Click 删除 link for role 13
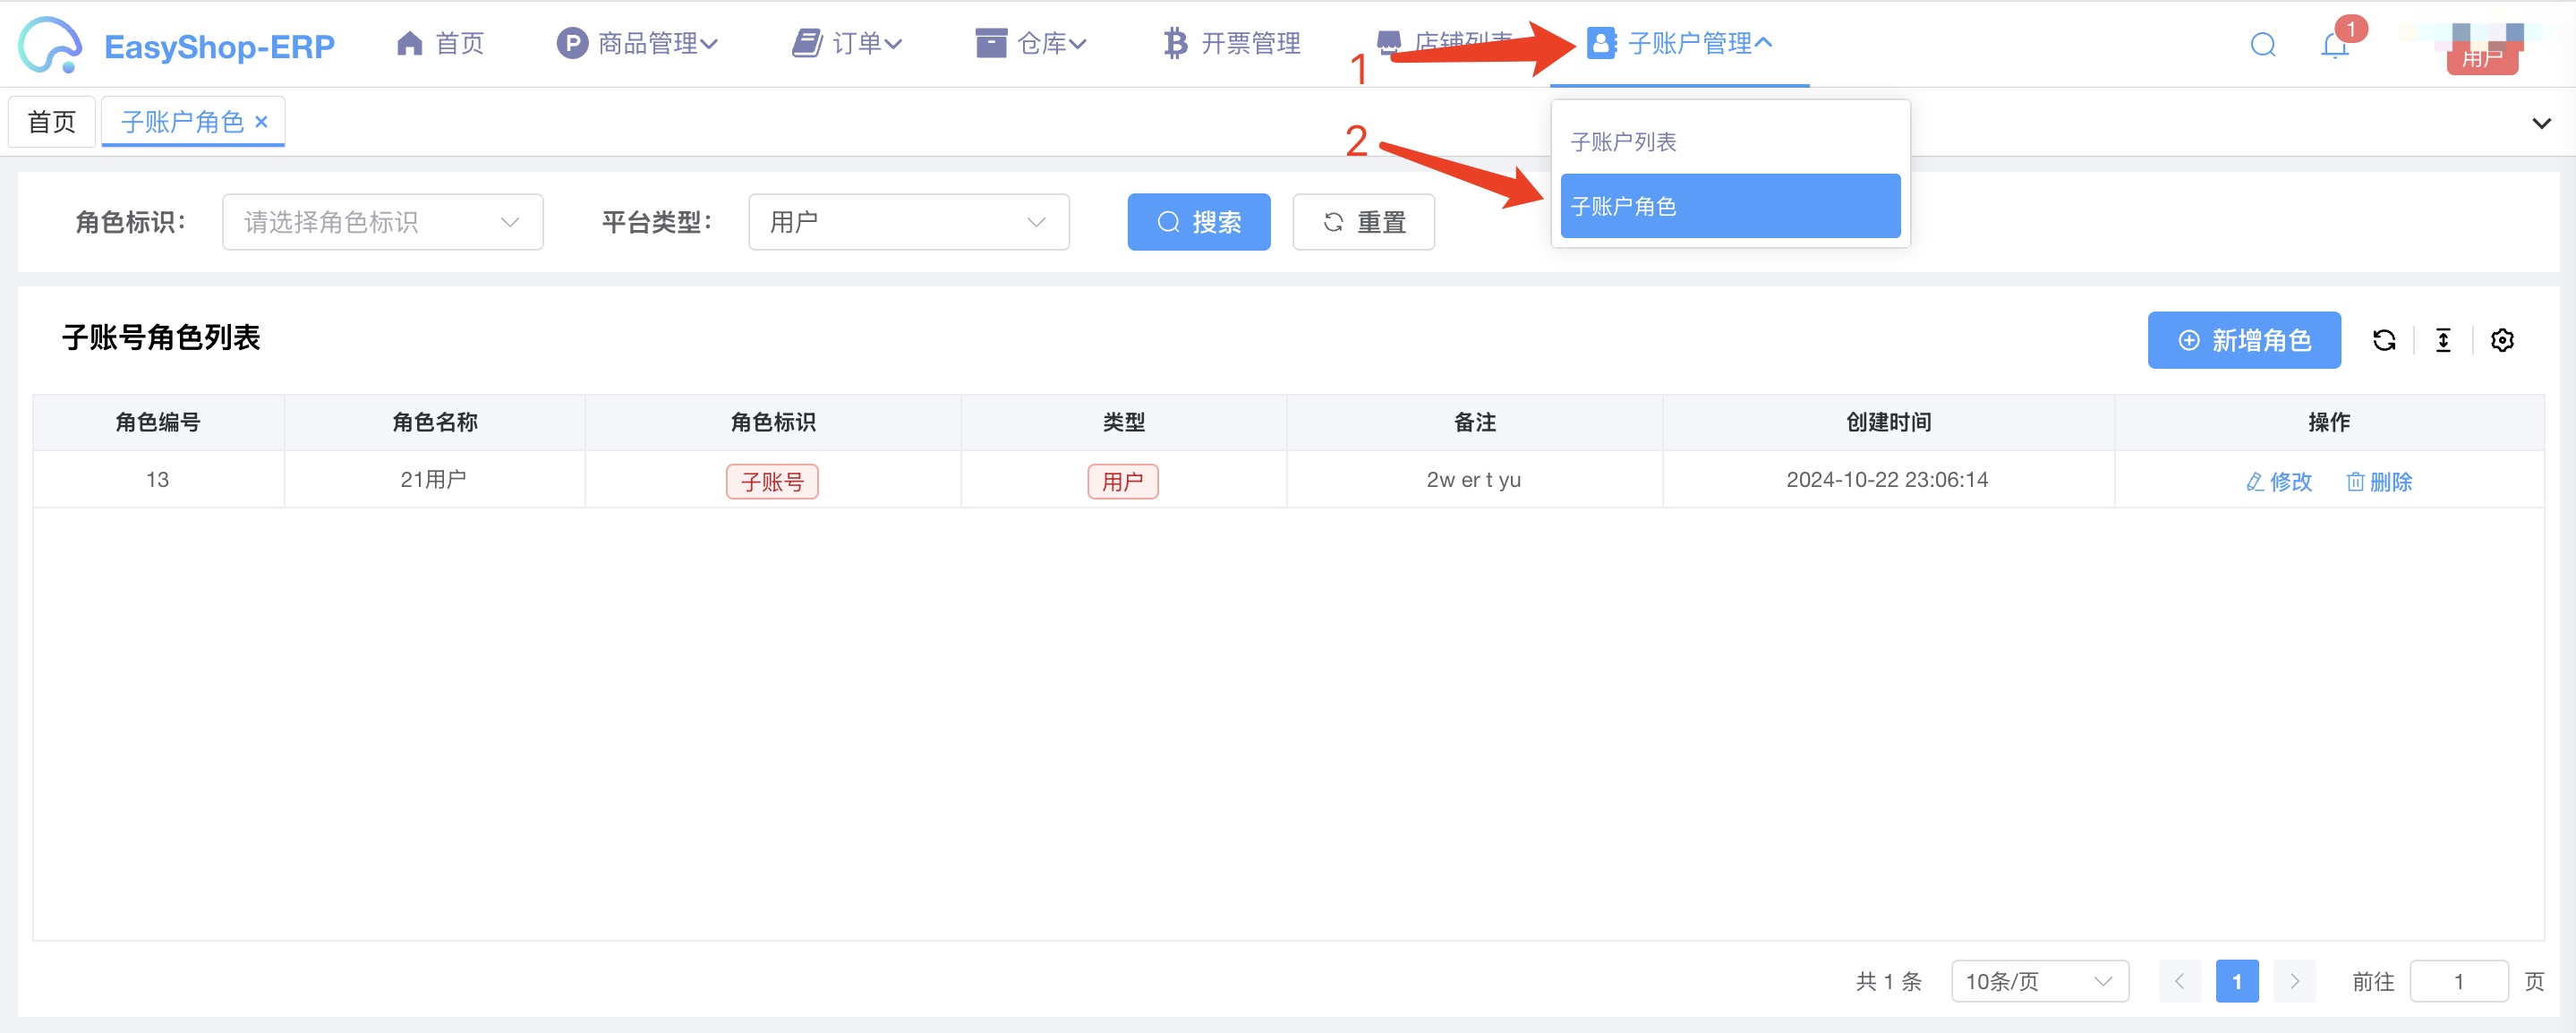 coord(2379,482)
